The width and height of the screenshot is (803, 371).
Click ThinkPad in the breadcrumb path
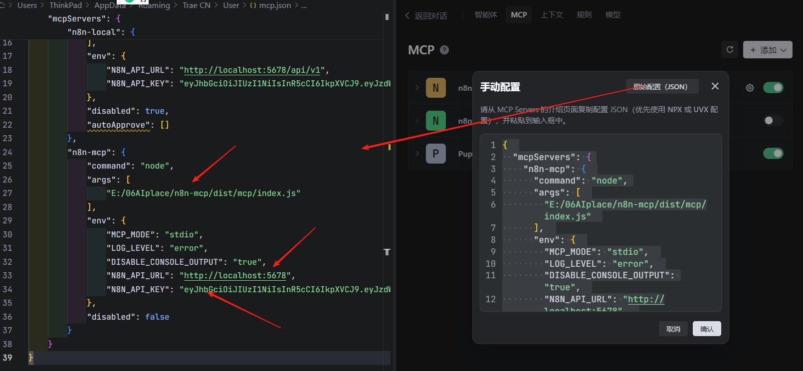tap(65, 5)
